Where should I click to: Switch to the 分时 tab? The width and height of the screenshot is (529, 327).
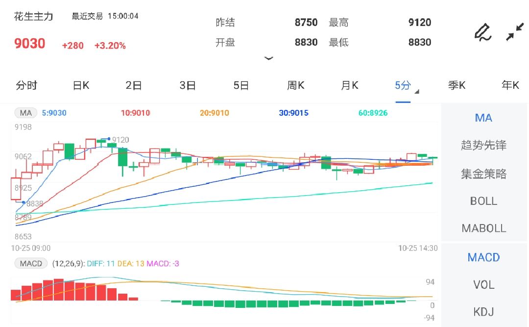pos(26,85)
